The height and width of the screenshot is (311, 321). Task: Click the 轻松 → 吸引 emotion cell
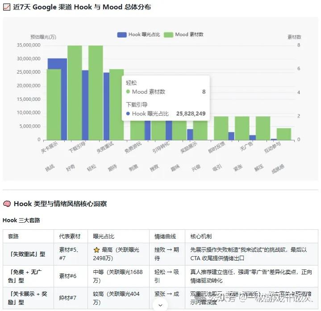167,276
